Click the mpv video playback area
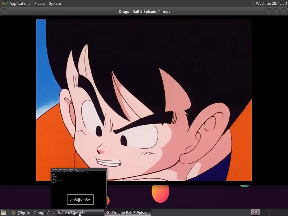288x216 pixels. pyautogui.click(x=144, y=100)
